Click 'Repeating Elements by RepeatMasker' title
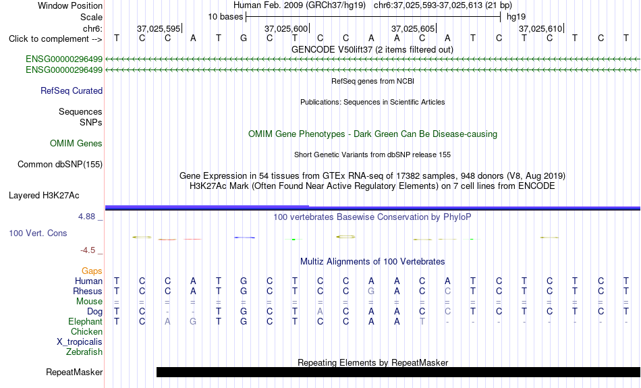 coord(373,362)
